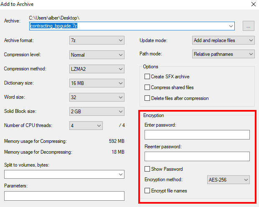Enable Create SFX archive checkbox
This screenshot has width=259, height=207.
pyautogui.click(x=147, y=77)
